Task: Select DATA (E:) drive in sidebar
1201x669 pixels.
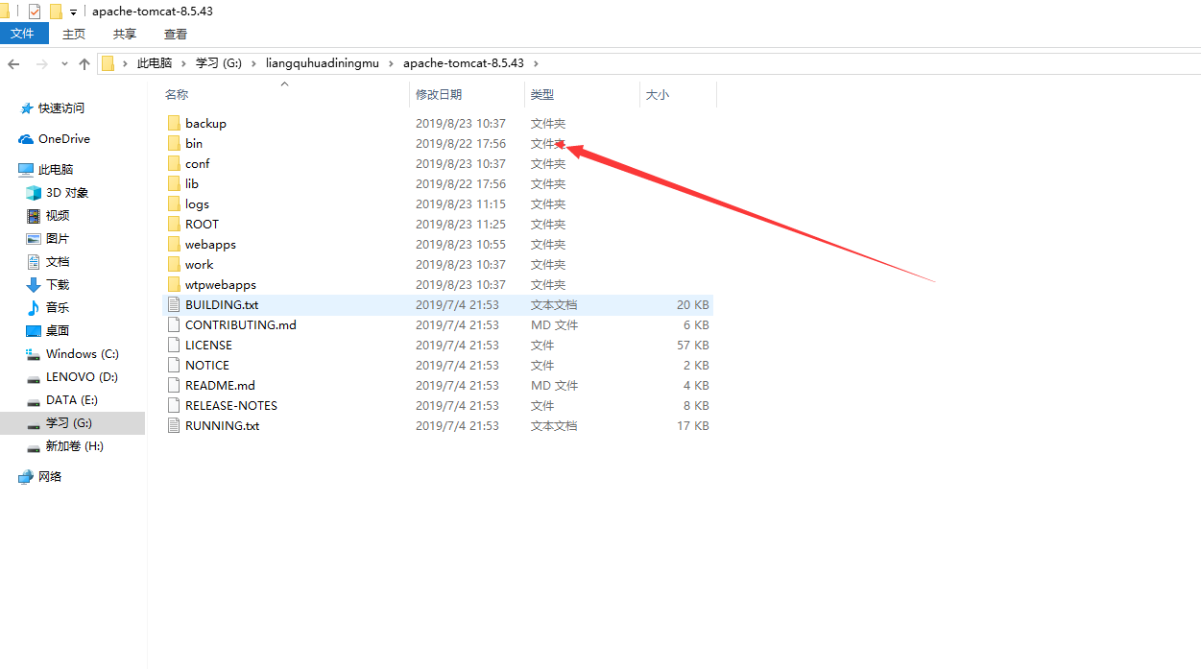Action: click(x=62, y=399)
